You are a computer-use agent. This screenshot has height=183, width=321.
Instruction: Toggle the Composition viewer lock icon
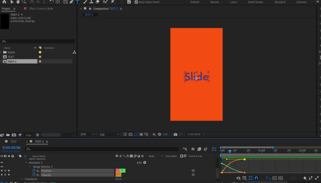point(90,8)
